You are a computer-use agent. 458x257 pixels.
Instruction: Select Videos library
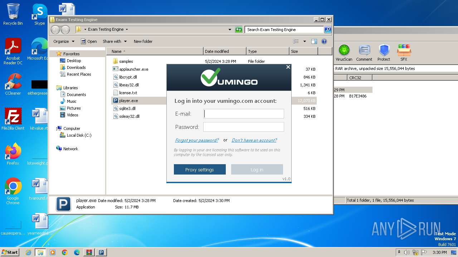69,115
